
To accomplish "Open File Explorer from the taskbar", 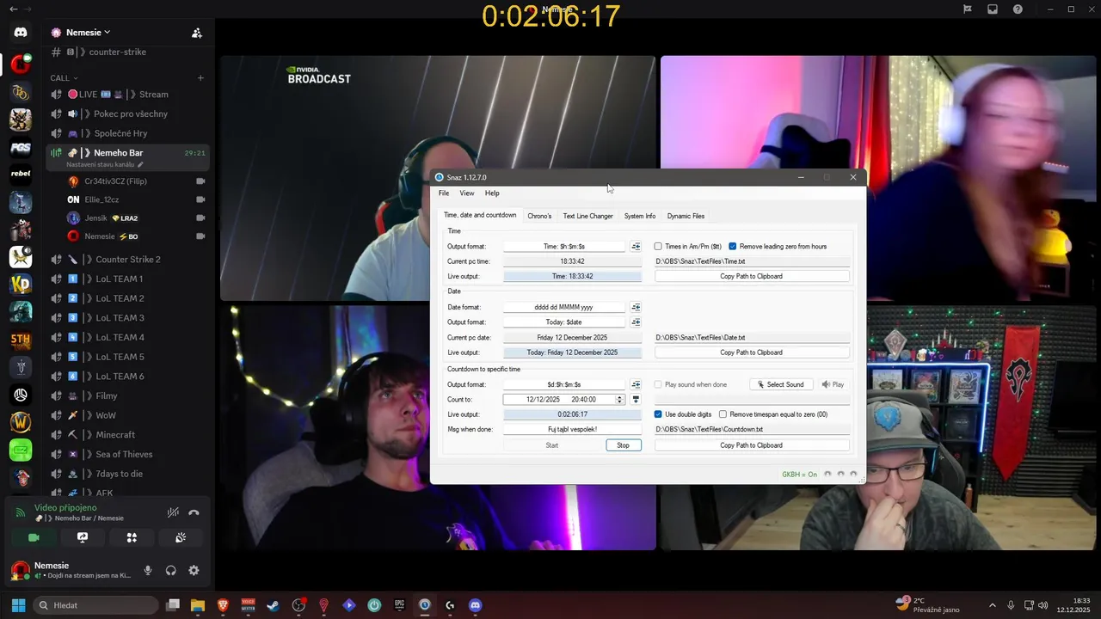I will (x=198, y=605).
